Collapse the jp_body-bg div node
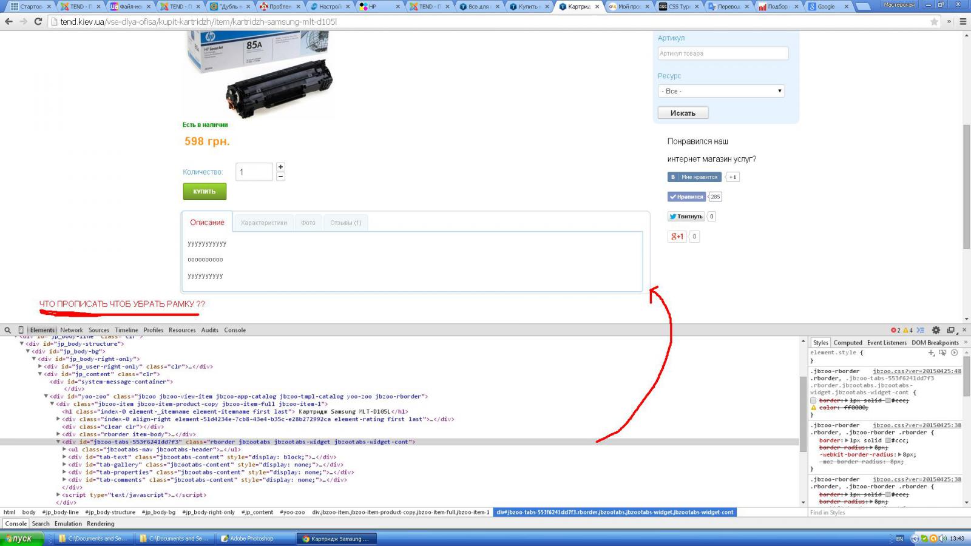The image size is (971, 546). 28,351
